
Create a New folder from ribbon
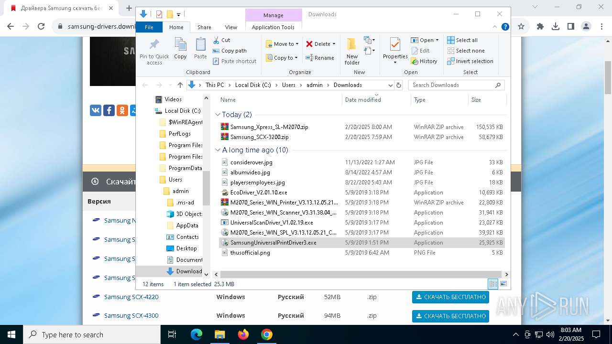[x=352, y=51]
